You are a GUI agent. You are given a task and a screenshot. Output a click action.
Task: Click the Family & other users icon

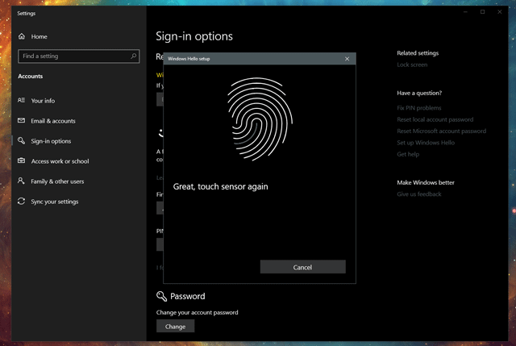[22, 181]
